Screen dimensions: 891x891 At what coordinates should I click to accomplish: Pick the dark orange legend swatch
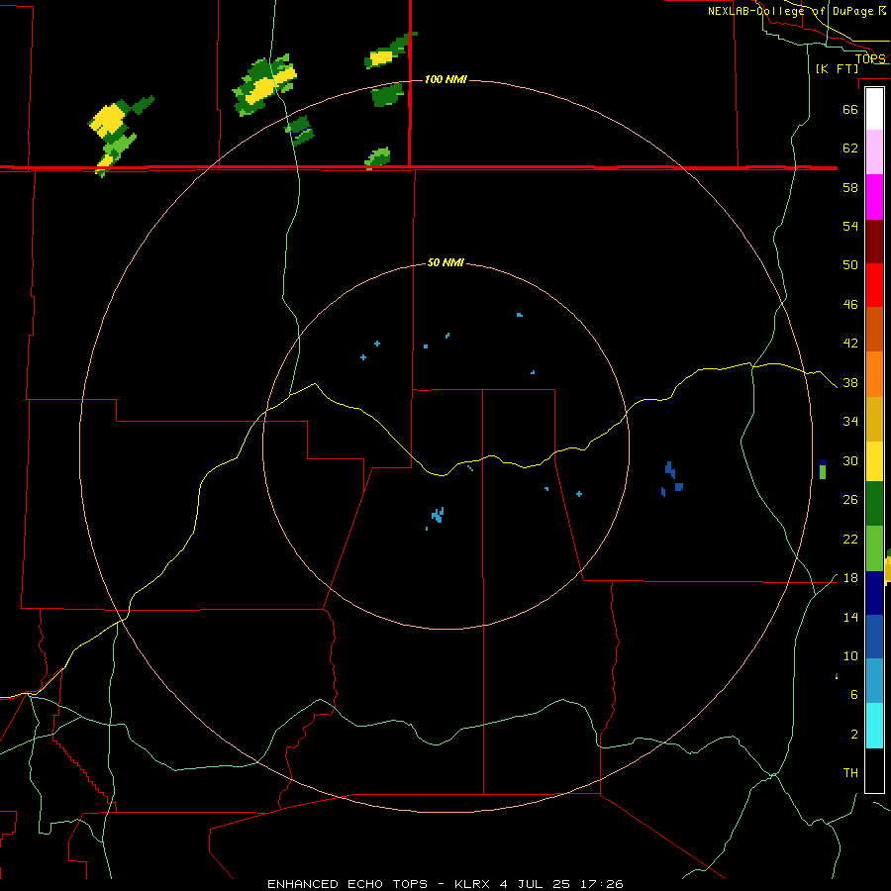pyautogui.click(x=874, y=330)
